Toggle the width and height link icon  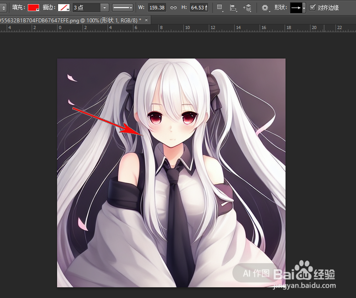pos(174,8)
